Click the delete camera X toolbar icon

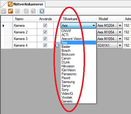coord(18,11)
